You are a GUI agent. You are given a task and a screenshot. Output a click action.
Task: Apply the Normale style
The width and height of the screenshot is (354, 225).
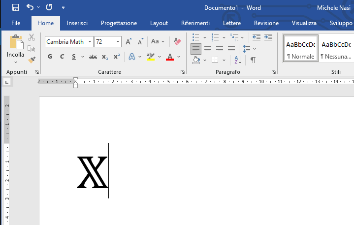[x=300, y=49]
